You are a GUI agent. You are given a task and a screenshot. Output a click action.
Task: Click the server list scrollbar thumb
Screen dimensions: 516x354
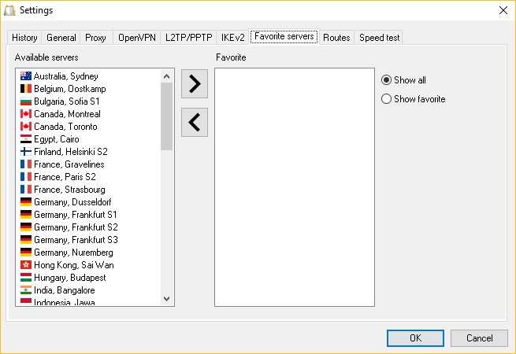pyautogui.click(x=166, y=116)
